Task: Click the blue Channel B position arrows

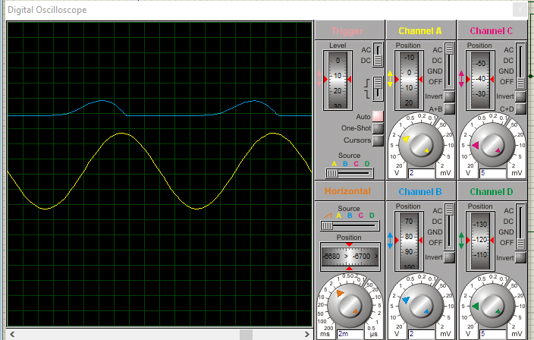Action: [x=391, y=240]
